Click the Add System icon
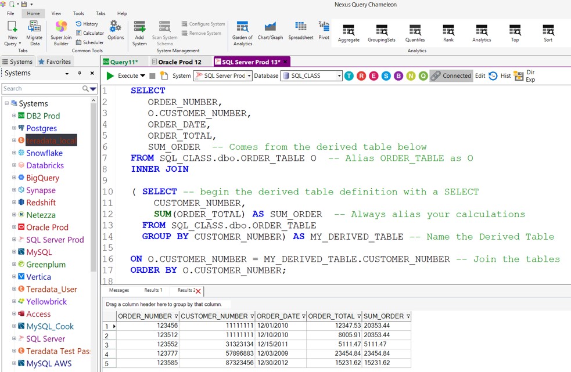 pos(139,32)
